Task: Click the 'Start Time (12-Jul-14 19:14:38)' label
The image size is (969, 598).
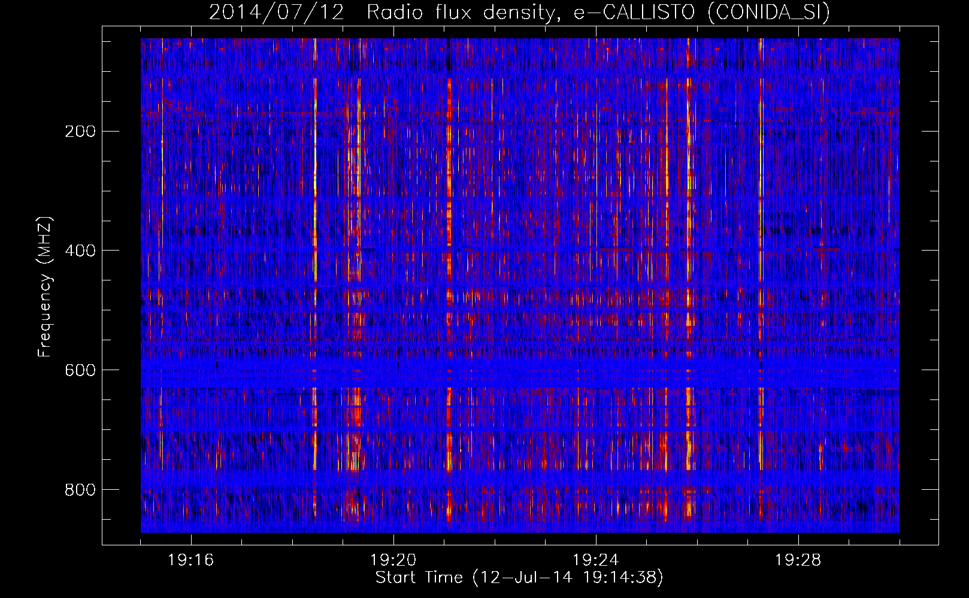Action: 519,578
